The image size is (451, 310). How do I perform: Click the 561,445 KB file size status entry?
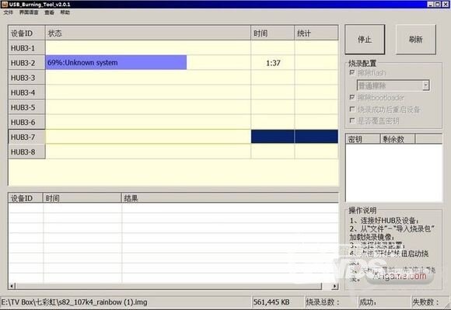pos(271,302)
